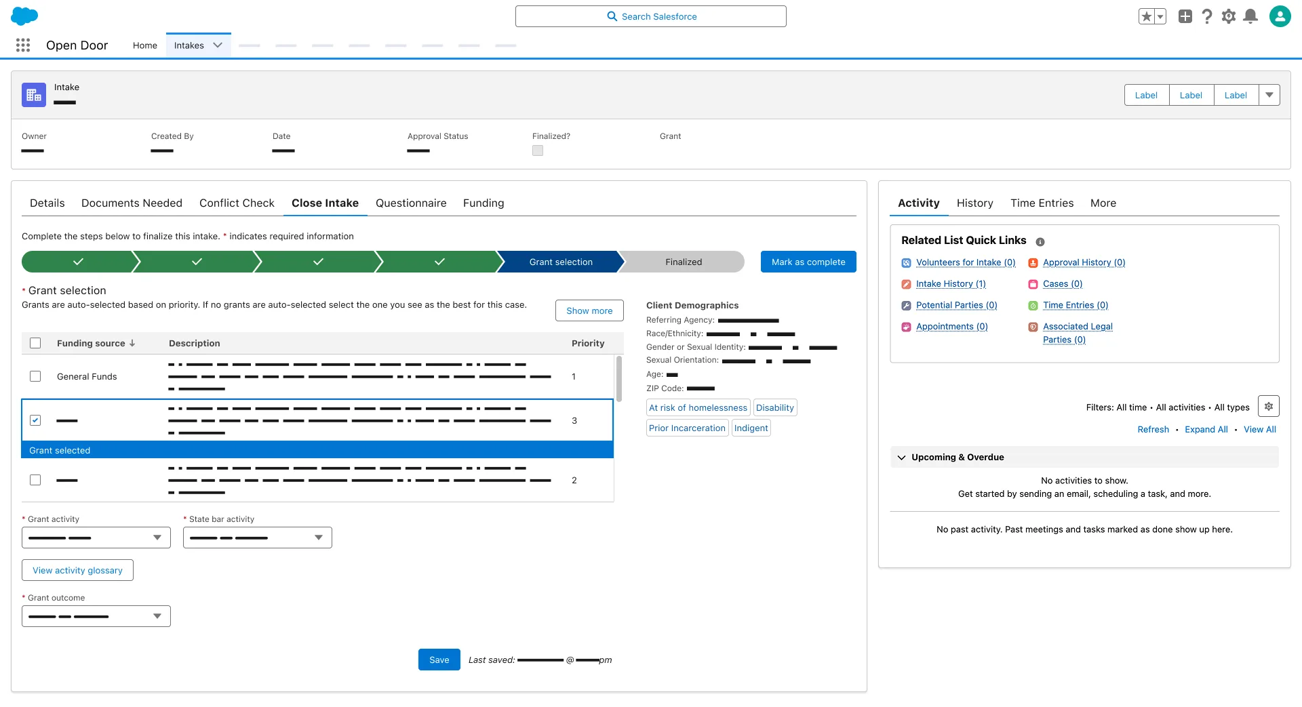This screenshot has height=707, width=1302.
Task: Switch to the Details tab
Action: [47, 203]
